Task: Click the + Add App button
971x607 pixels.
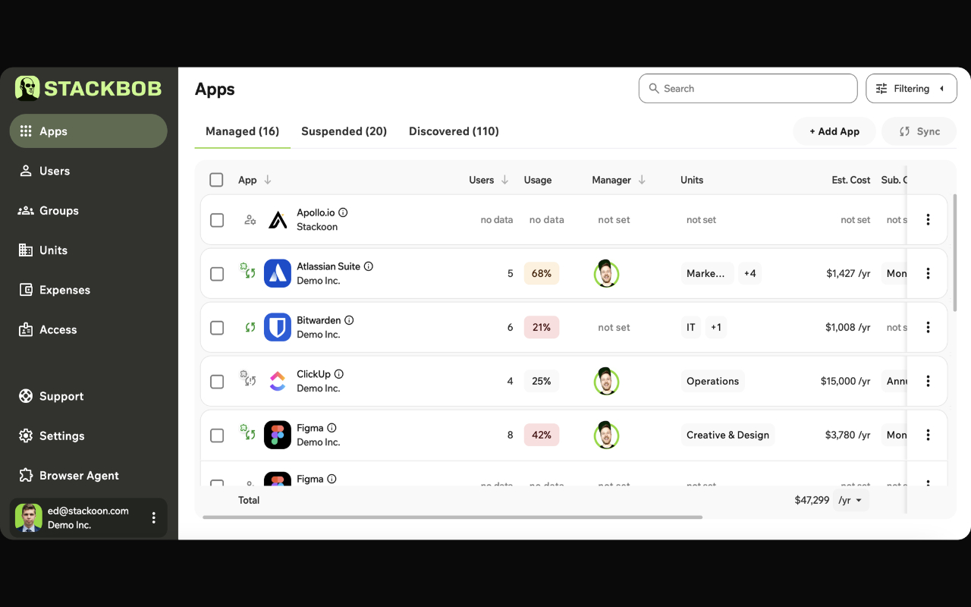Action: [834, 131]
